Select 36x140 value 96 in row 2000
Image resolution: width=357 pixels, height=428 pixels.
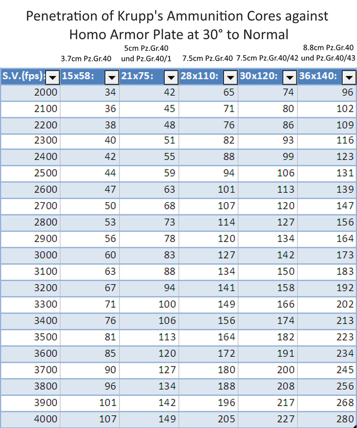pos(327,93)
